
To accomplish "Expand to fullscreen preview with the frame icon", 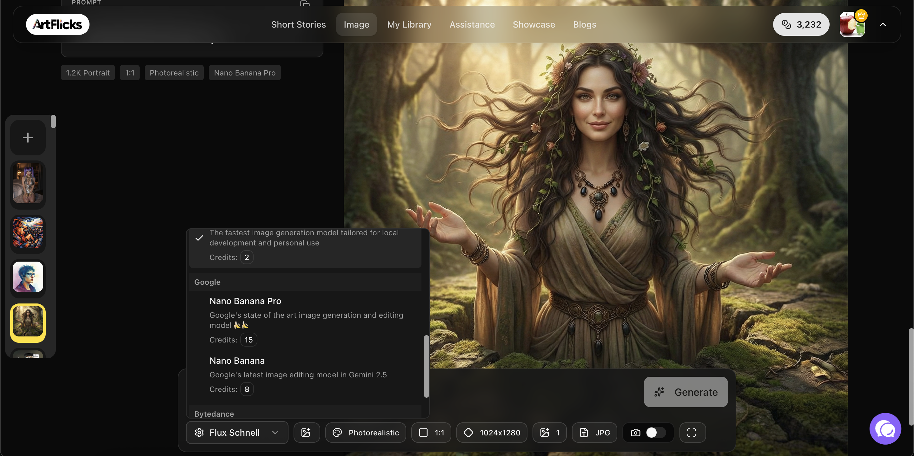I will (692, 432).
